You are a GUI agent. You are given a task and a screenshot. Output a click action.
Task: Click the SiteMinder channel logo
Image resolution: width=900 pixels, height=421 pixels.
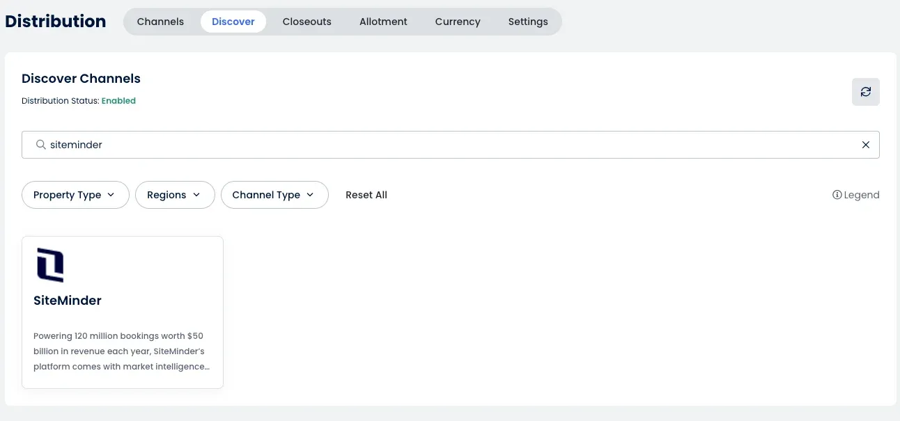tap(49, 265)
